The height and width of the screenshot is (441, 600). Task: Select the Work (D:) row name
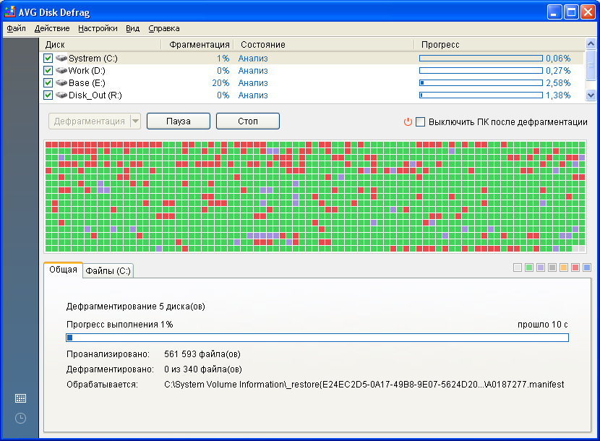click(x=87, y=70)
